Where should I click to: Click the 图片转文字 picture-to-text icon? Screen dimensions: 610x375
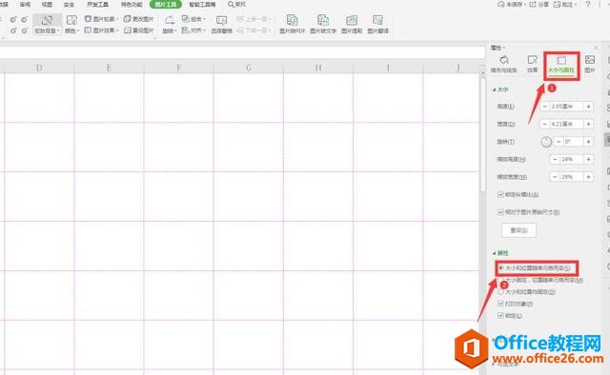323,20
